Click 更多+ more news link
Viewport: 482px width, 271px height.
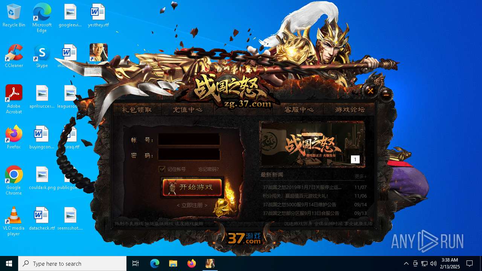pyautogui.click(x=360, y=176)
